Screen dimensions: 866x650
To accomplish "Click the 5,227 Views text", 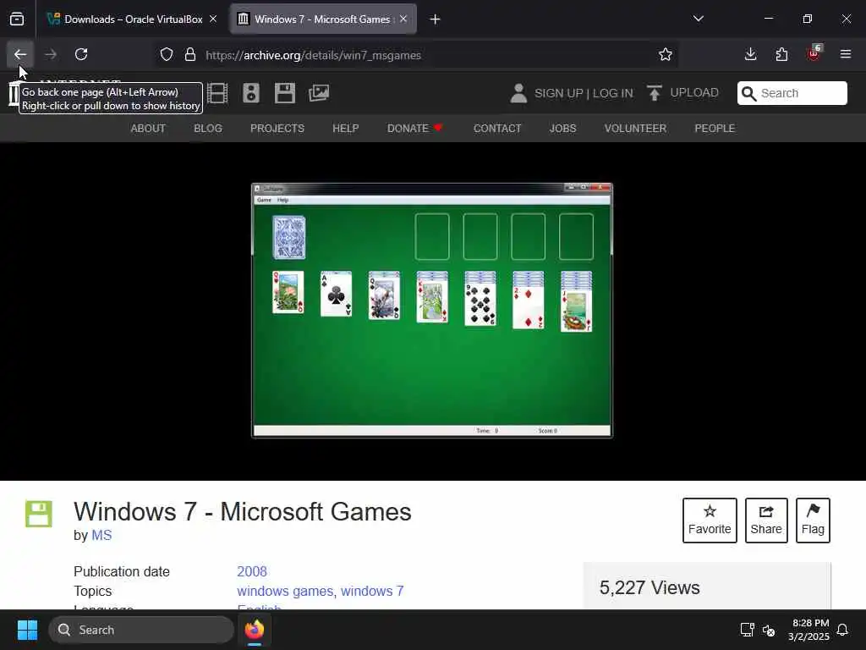I will (x=649, y=587).
